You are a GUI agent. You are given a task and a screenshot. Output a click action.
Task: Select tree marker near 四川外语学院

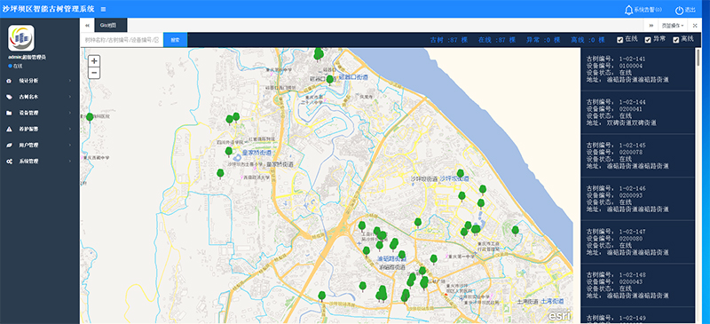pos(229,152)
